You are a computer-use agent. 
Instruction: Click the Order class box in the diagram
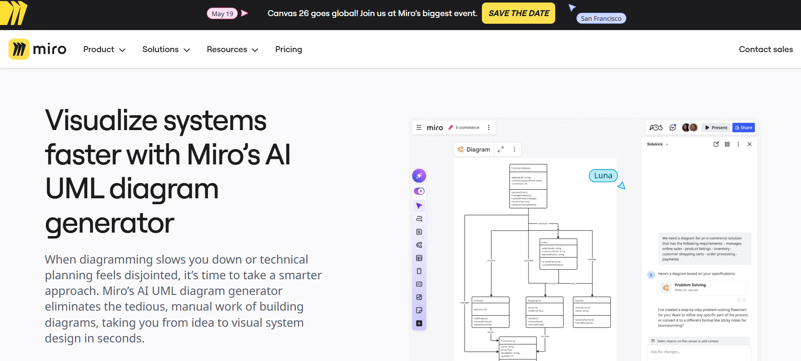(559, 254)
